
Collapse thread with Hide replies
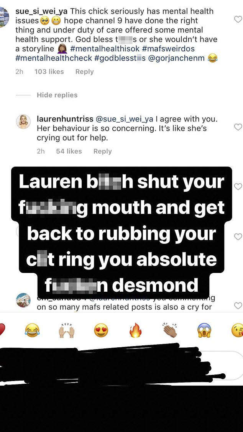(57, 95)
